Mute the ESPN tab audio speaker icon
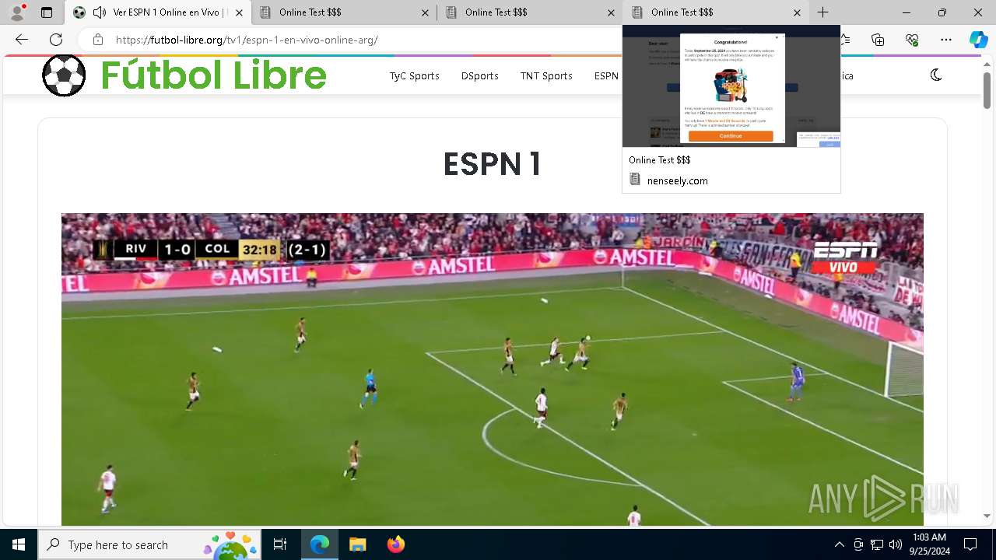This screenshot has height=560, width=996. point(100,12)
